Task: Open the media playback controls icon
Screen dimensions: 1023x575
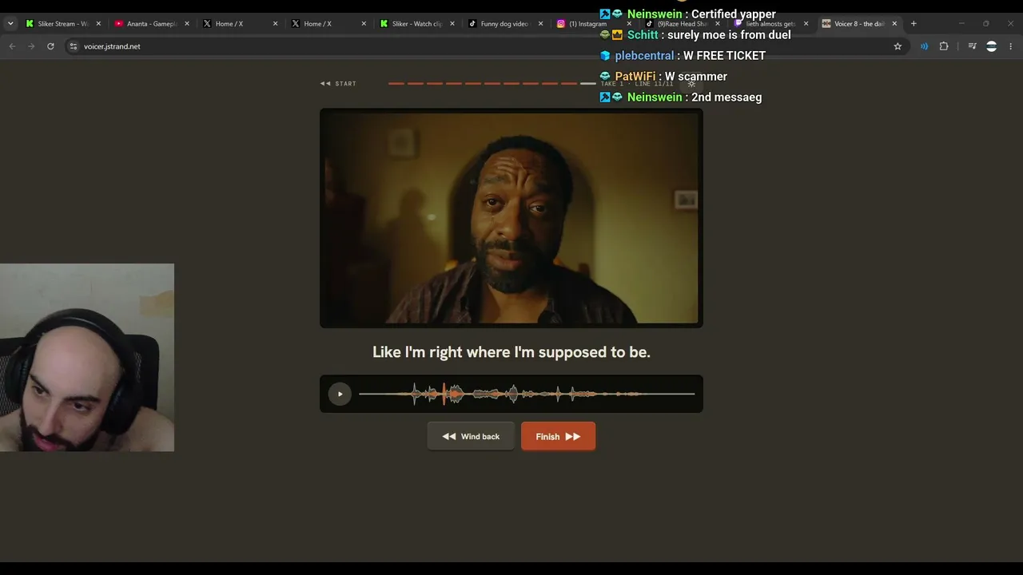Action: click(972, 46)
